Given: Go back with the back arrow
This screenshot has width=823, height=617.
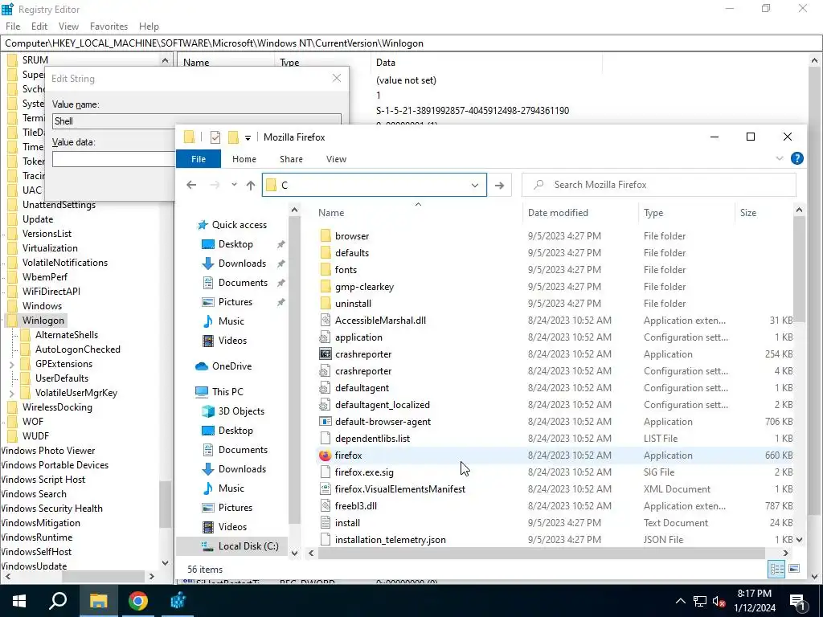Looking at the screenshot, I should (x=191, y=186).
